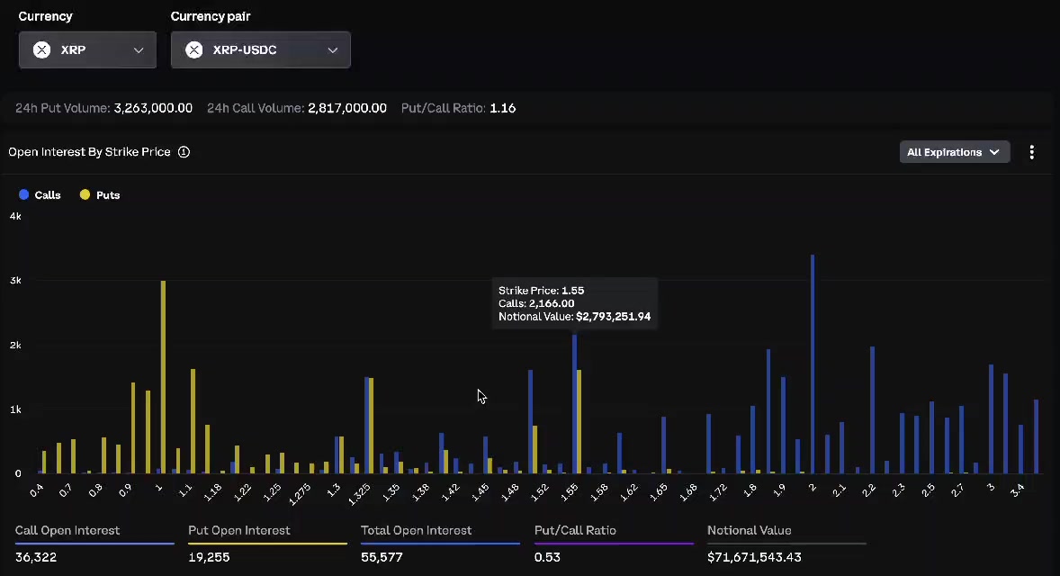Click the Total Open Interest value 55,577
The image size is (1060, 576).
click(382, 557)
